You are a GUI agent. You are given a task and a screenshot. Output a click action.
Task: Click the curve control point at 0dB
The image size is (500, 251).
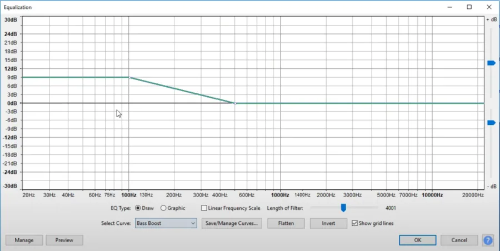[235, 103]
